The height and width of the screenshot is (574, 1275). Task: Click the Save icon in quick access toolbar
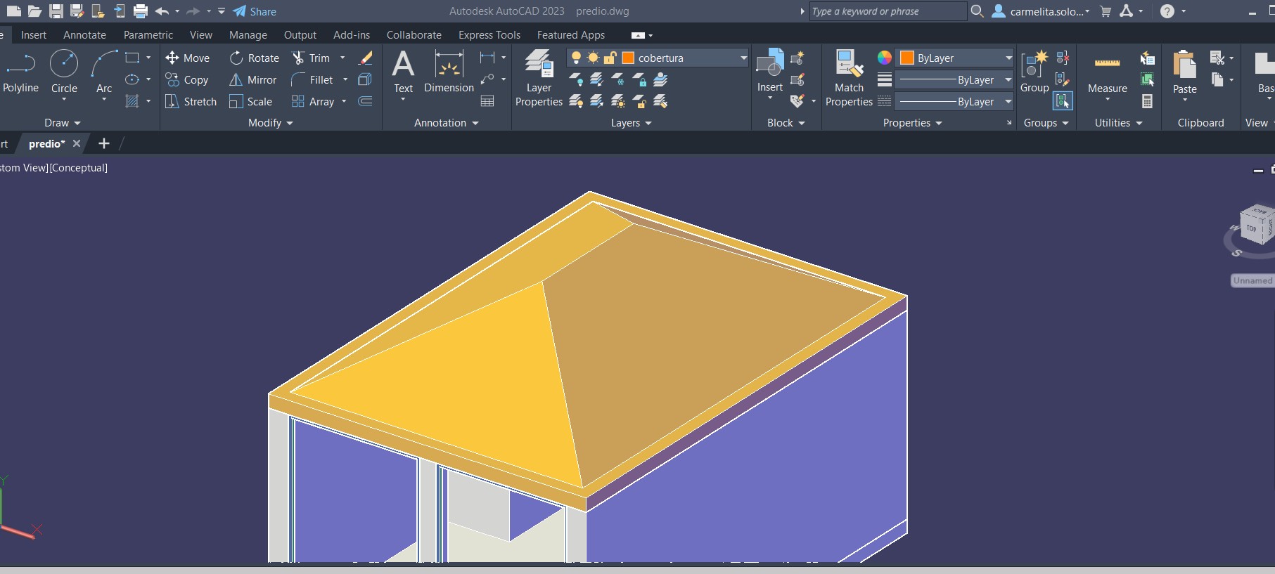point(56,11)
